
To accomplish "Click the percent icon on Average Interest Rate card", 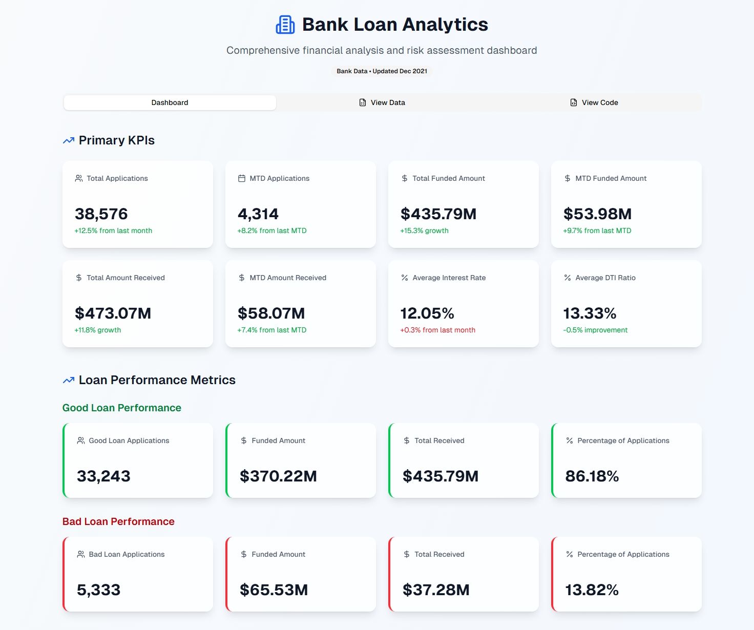I will coord(404,278).
